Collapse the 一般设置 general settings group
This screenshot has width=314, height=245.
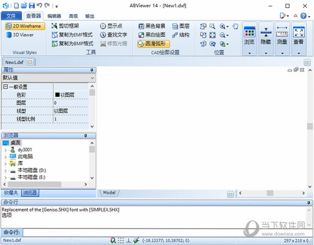(6, 87)
